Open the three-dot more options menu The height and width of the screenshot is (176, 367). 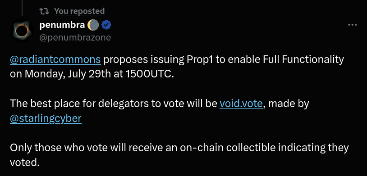point(352,25)
